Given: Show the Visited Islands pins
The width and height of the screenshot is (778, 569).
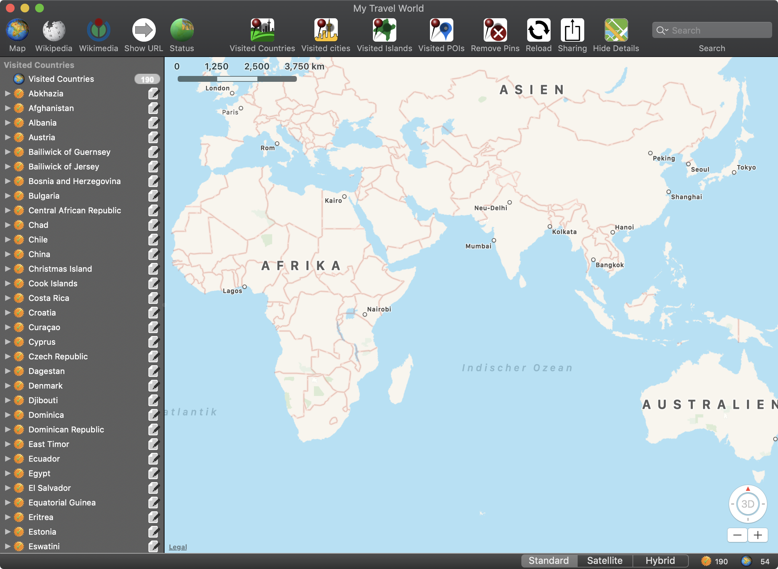Looking at the screenshot, I should click(x=384, y=30).
